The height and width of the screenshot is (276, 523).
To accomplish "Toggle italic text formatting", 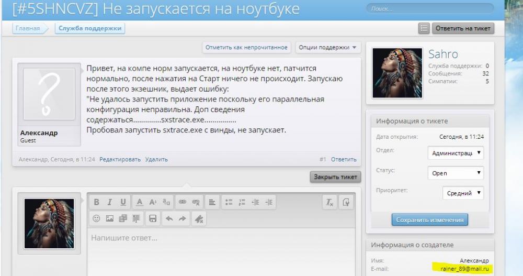I will tap(110, 202).
